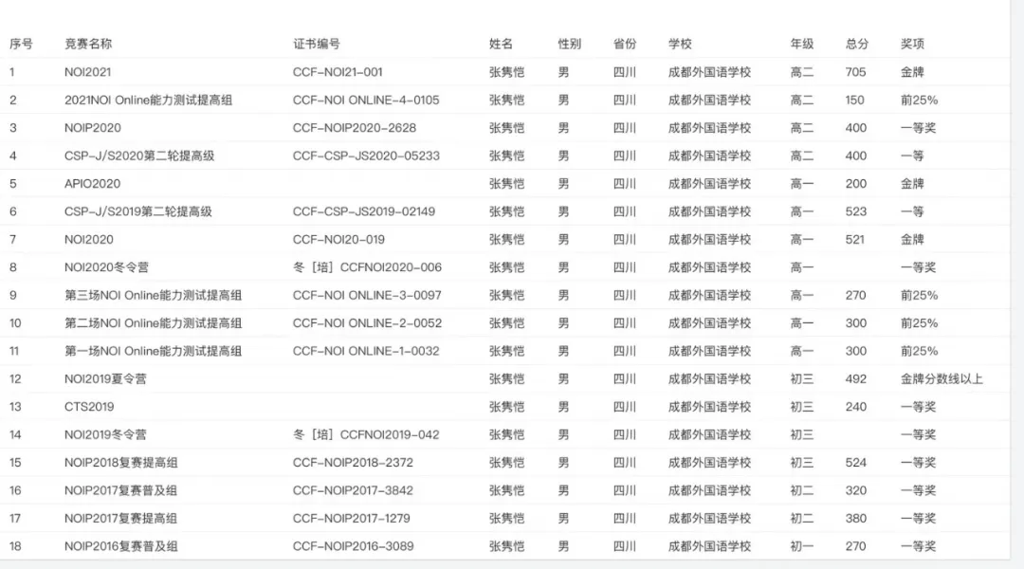Image resolution: width=1024 pixels, height=569 pixels.
Task: Click the NOI2020 competition cell in row 7
Action: pyautogui.click(x=89, y=240)
